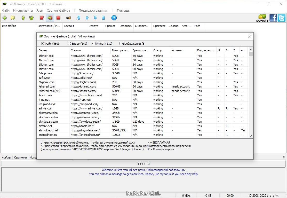Open the Помощь menu
This screenshot has width=287, height=198.
pyautogui.click(x=123, y=10)
